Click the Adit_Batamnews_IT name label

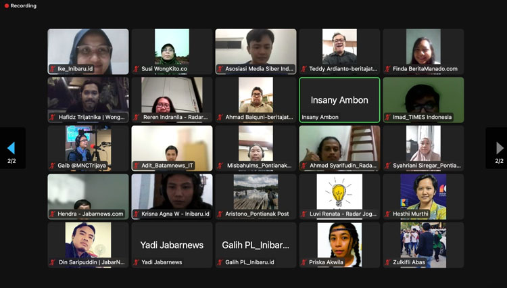click(x=167, y=166)
